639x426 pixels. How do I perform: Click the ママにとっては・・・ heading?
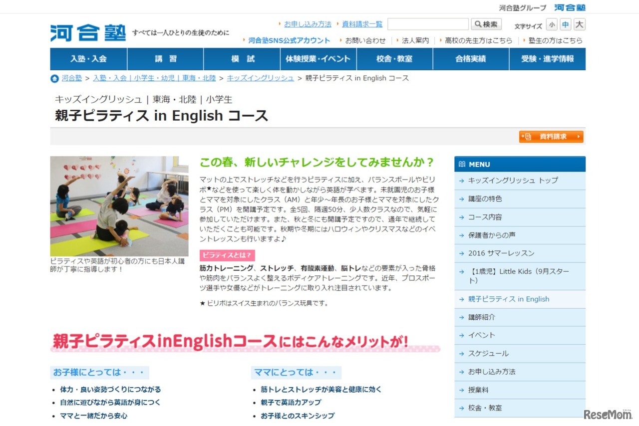coord(297,372)
